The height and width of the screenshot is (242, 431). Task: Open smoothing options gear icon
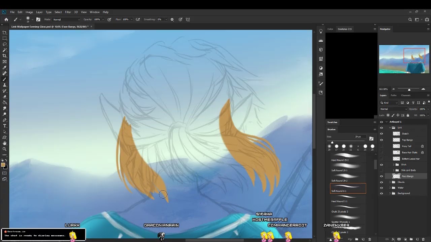coord(172,19)
